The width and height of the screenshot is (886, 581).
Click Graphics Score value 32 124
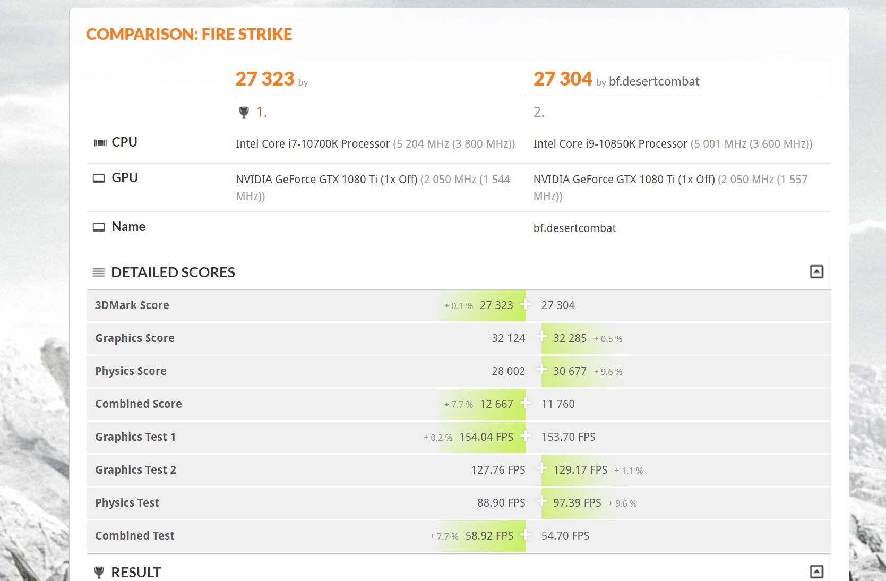(x=508, y=338)
